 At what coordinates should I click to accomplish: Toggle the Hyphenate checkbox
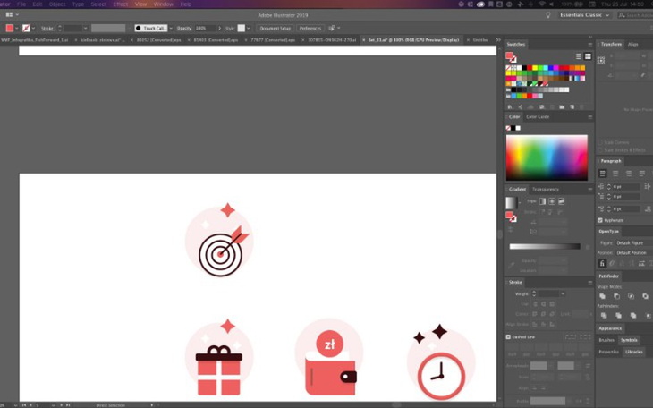point(600,220)
